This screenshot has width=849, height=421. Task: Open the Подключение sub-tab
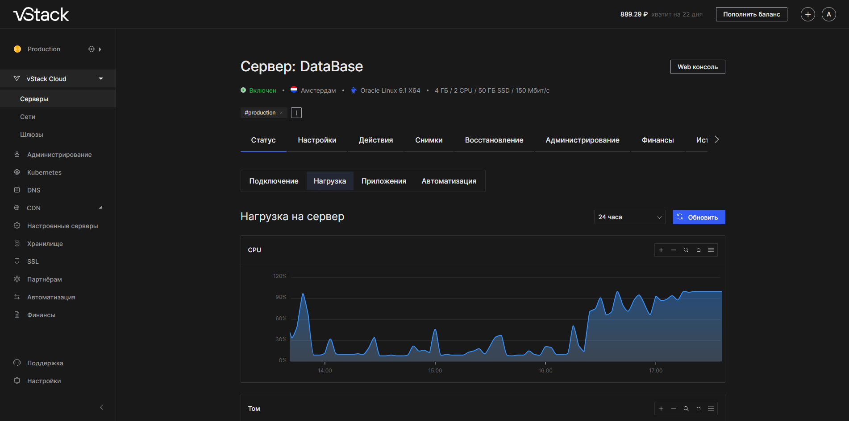click(274, 181)
